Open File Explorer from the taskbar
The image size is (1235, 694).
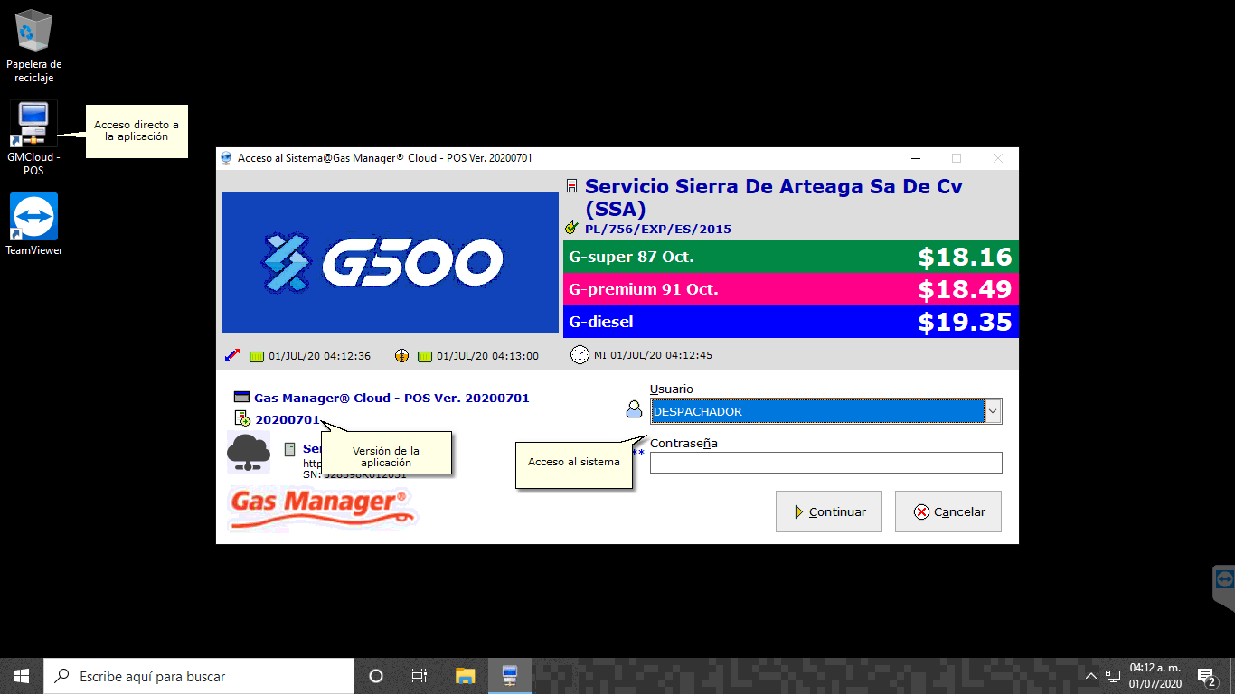click(465, 676)
